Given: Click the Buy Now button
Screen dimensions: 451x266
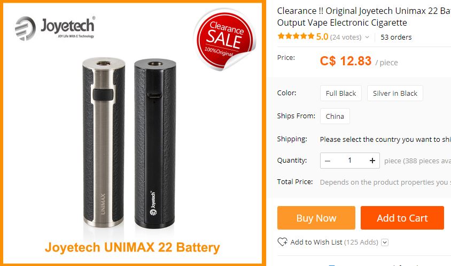Looking at the screenshot, I should pyautogui.click(x=316, y=218).
